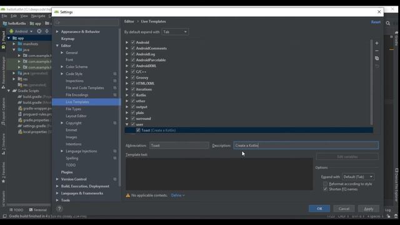This screenshot has height=225, width=400.
Task: Select File and Code Templates setting
Action: coord(85,87)
